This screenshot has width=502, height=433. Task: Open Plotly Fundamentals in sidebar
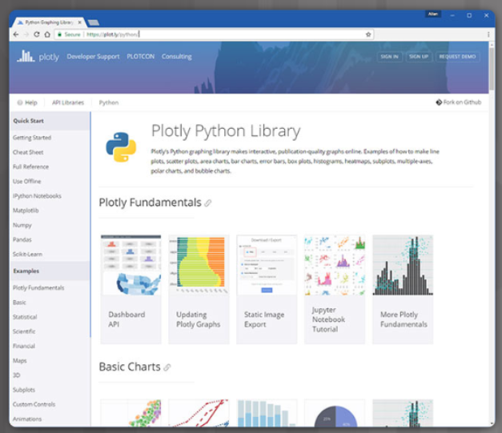[38, 288]
